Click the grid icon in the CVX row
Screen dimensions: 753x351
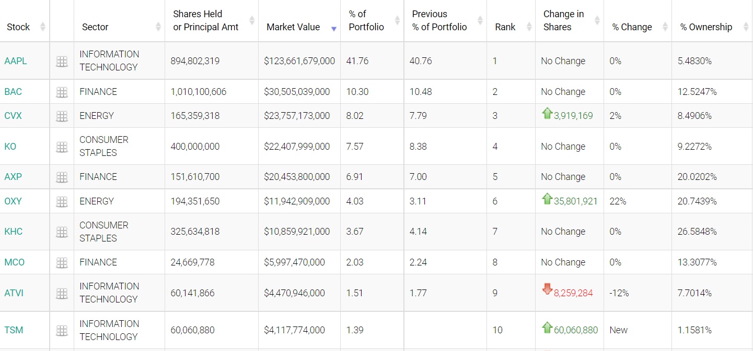pyautogui.click(x=62, y=116)
